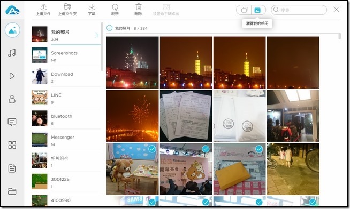Uncheck the Rilakkuma bear table photo

pos(152,149)
